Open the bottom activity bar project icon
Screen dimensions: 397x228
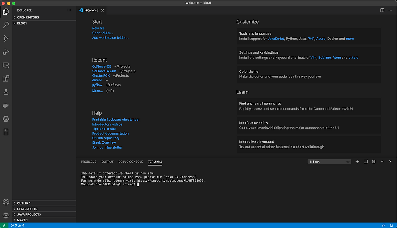coord(6,132)
